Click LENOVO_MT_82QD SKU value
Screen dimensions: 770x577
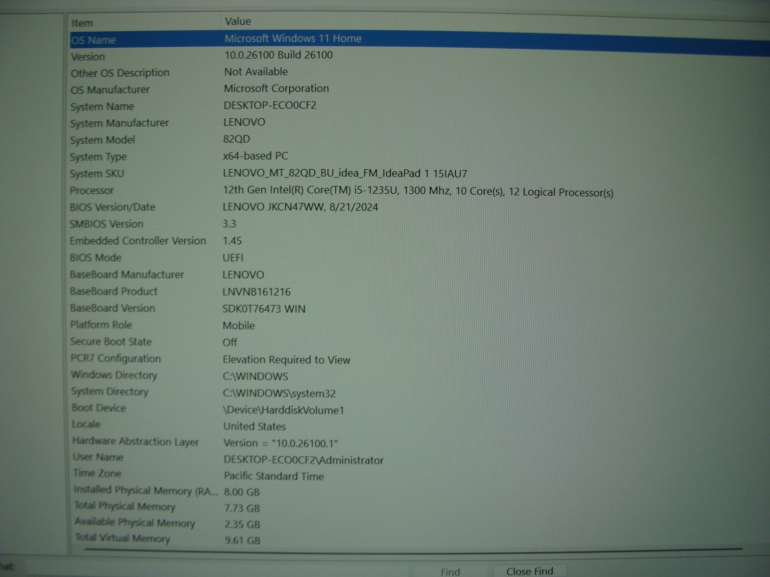point(345,173)
